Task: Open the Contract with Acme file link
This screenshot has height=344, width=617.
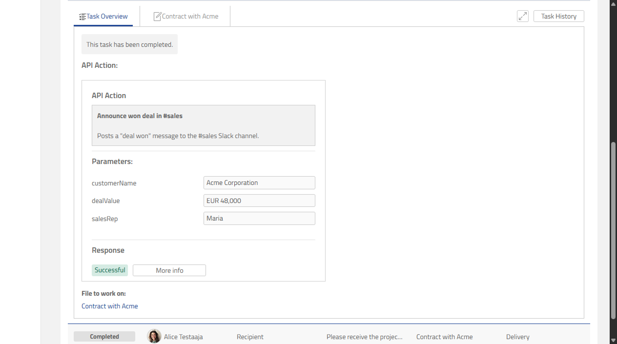Action: (x=110, y=306)
